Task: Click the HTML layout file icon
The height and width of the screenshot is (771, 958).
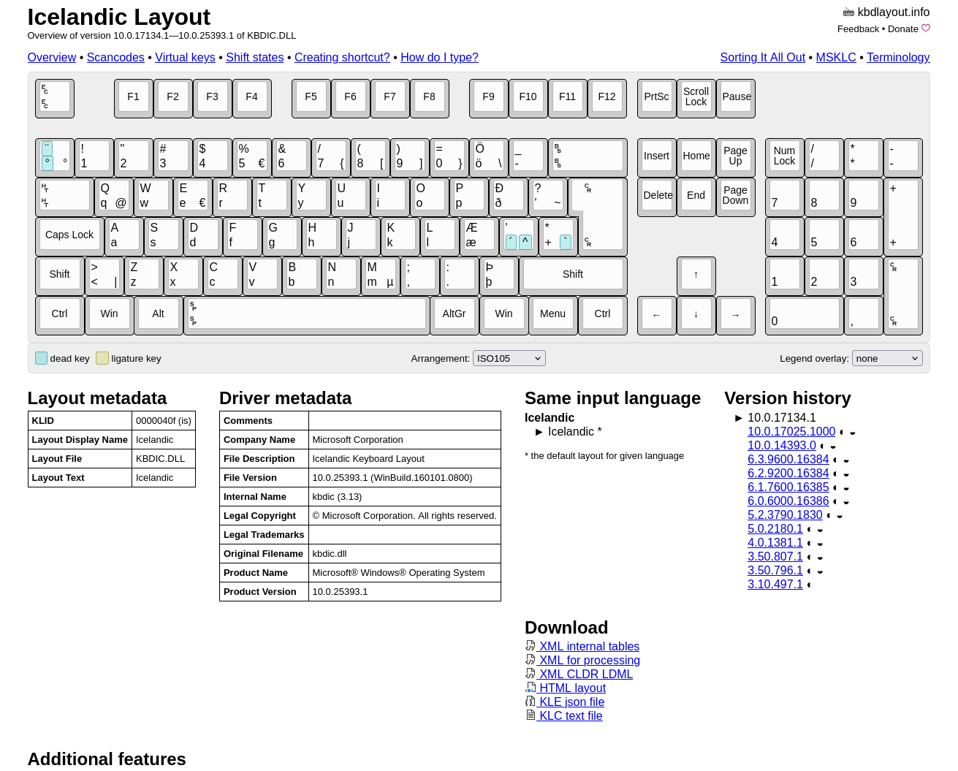Action: coord(531,688)
